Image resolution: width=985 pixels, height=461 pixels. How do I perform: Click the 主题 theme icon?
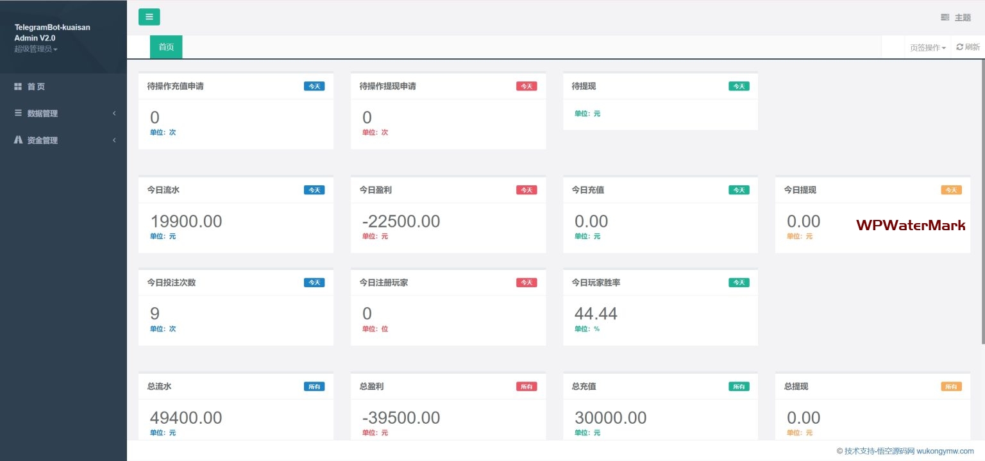click(x=945, y=17)
